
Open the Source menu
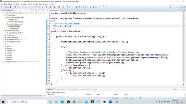click(10, 4)
